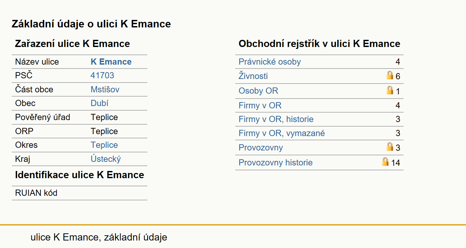The height and width of the screenshot is (248, 466).
Task: Click the count 14 in Provozovny historie
Action: (395, 163)
